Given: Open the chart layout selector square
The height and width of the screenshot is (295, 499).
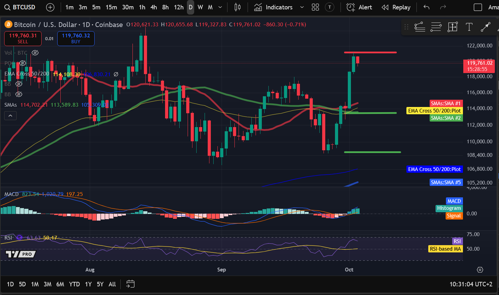Looking at the screenshot, I should pos(478,7).
